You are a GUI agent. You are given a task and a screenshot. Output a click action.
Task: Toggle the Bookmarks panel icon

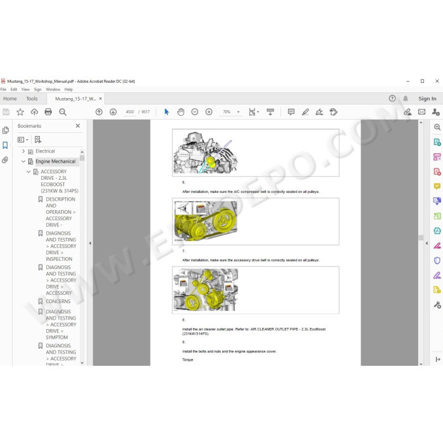[x=5, y=145]
